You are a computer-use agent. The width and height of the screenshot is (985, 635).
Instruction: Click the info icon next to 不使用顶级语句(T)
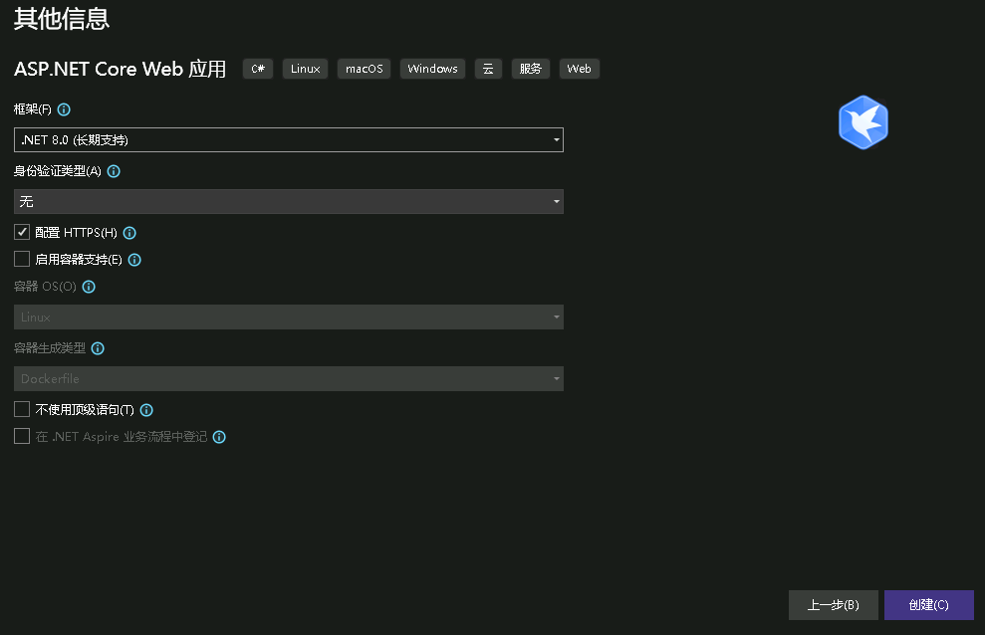click(146, 410)
